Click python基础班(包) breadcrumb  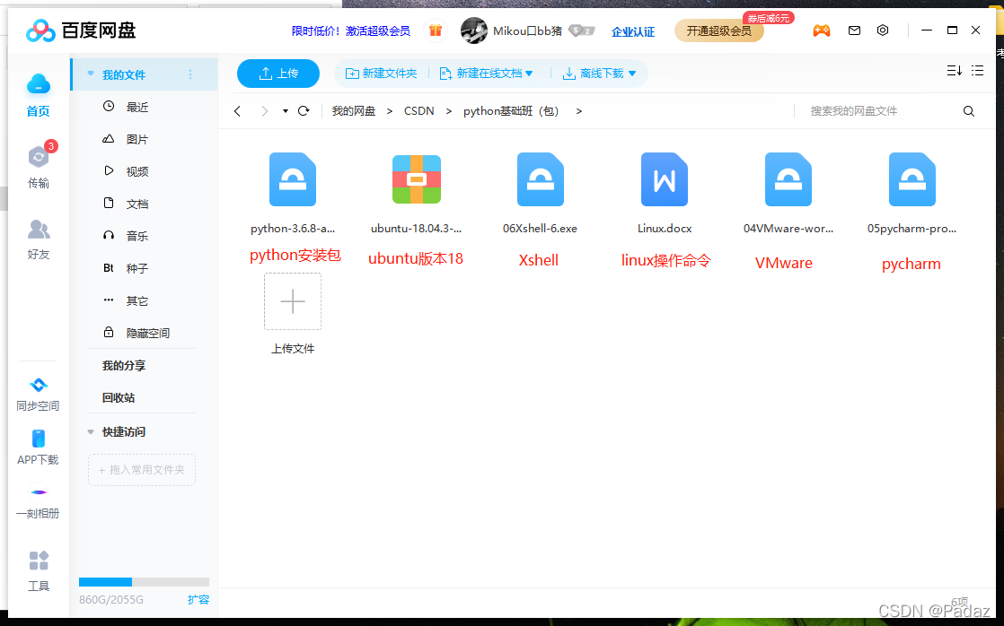(x=511, y=111)
